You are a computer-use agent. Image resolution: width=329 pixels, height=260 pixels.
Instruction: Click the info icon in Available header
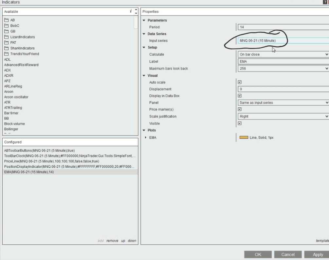(131, 11)
